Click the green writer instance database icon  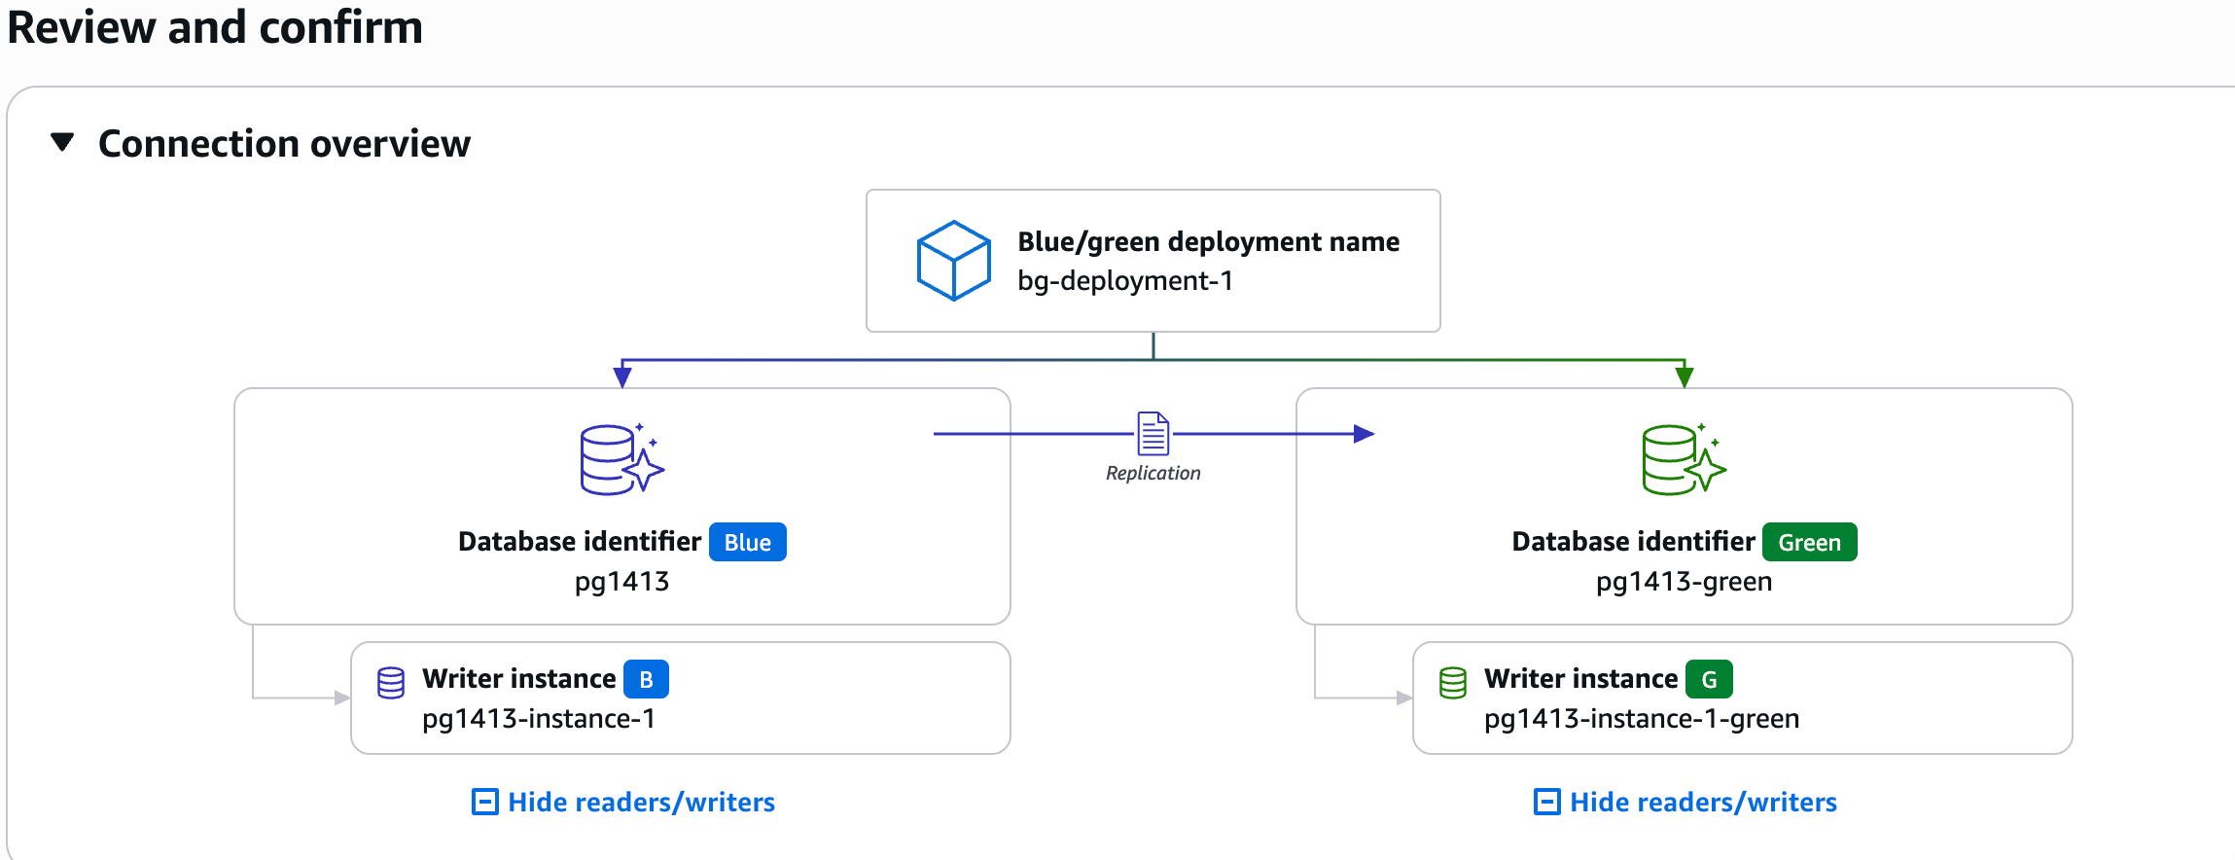(x=1452, y=683)
